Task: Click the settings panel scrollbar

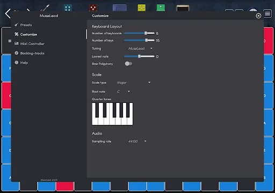Action: (86, 34)
